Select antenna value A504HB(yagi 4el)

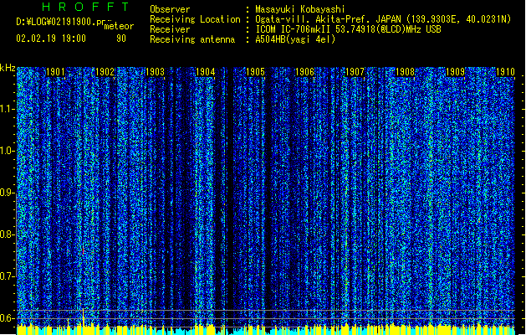pyautogui.click(x=295, y=39)
